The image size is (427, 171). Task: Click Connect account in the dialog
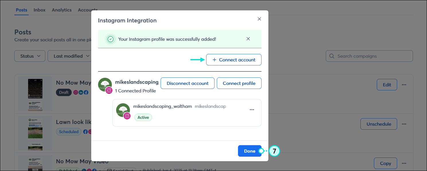[234, 60]
